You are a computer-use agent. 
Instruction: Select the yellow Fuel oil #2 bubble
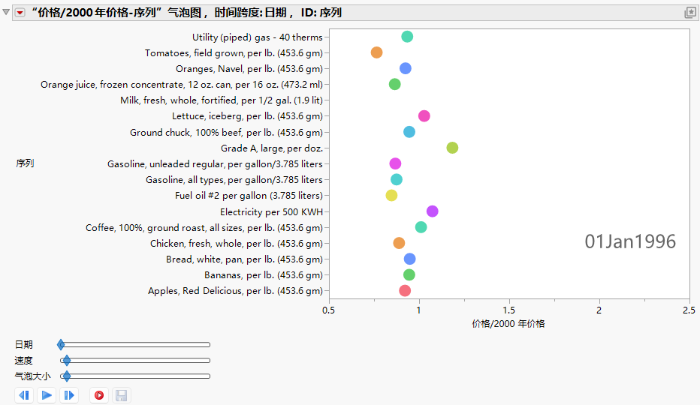click(x=391, y=195)
